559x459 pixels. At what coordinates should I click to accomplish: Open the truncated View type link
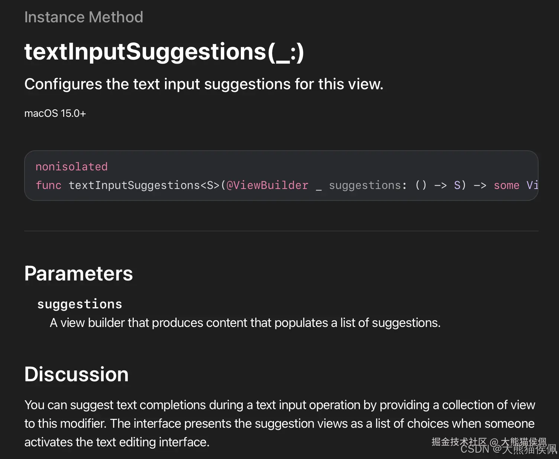tap(532, 185)
